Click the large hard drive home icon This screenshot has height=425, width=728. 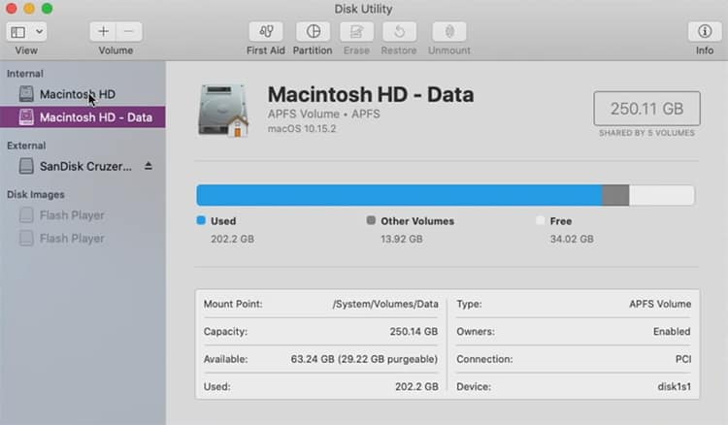point(223,111)
